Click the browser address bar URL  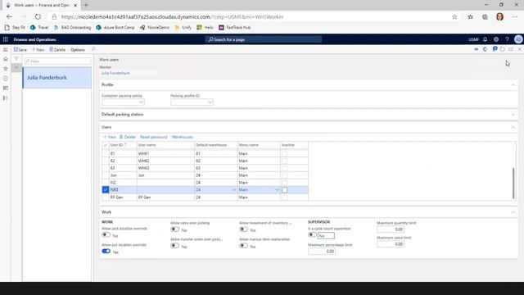pos(173,16)
